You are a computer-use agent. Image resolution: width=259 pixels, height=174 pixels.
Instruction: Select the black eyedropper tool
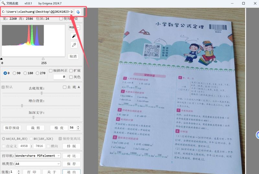pos(74,36)
